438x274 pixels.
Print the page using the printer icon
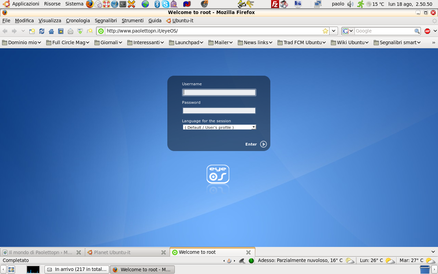click(70, 31)
